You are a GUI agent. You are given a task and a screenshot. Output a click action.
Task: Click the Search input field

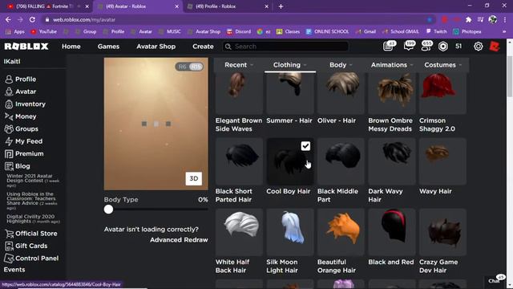[x=285, y=47]
